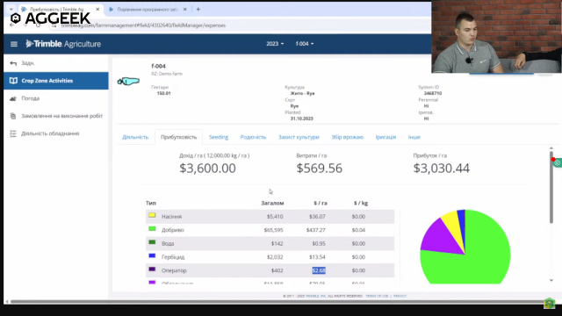Close the Порівняння програмного browser tab
This screenshot has width=562, height=316.
[x=184, y=10]
